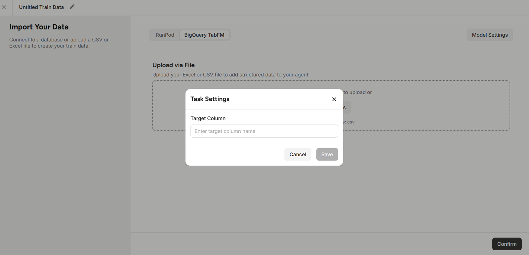Viewport: 529px width, 255px height.
Task: Click the Upload via File heading
Action: coord(174,65)
